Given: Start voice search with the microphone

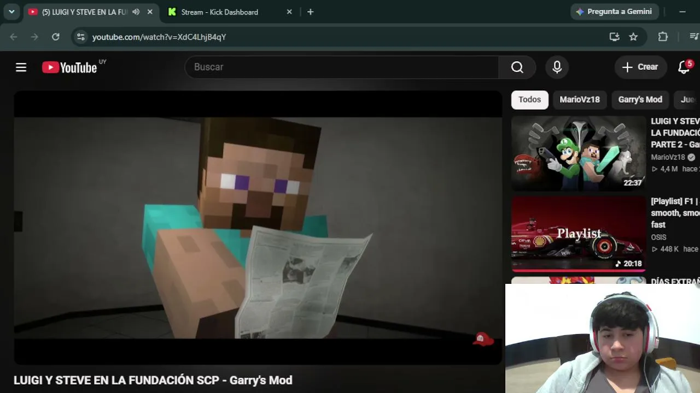Looking at the screenshot, I should (x=557, y=67).
